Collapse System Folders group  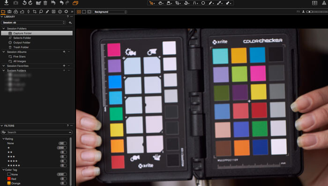click(4, 71)
